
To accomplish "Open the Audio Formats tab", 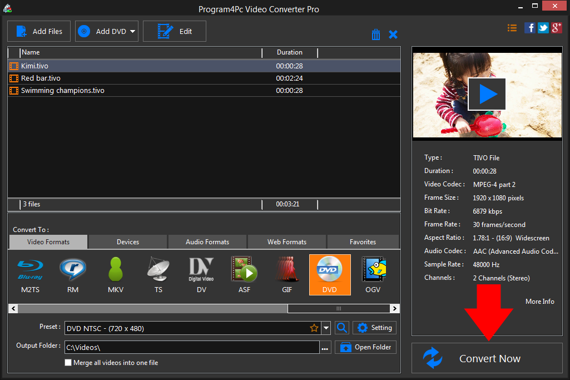I will (x=207, y=242).
